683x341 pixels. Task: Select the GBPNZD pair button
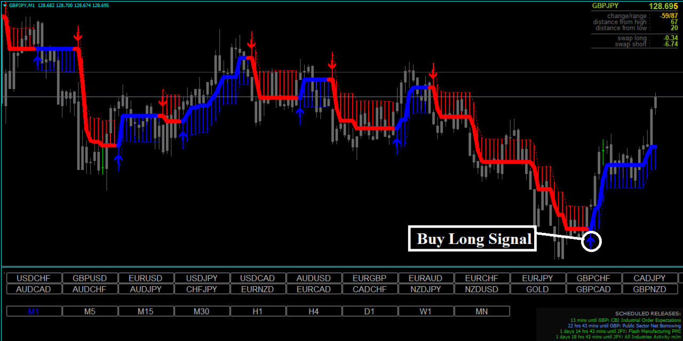[650, 289]
